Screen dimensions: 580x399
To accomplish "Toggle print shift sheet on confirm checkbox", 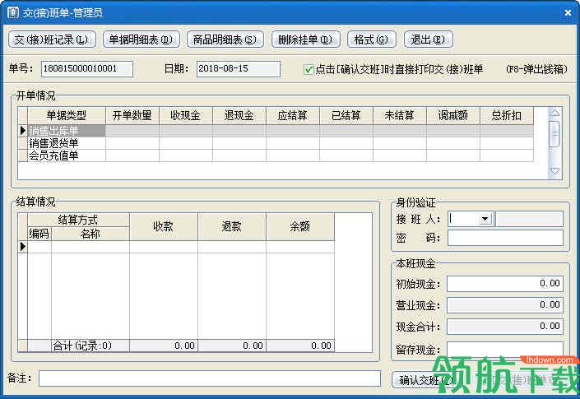I will pyautogui.click(x=309, y=69).
